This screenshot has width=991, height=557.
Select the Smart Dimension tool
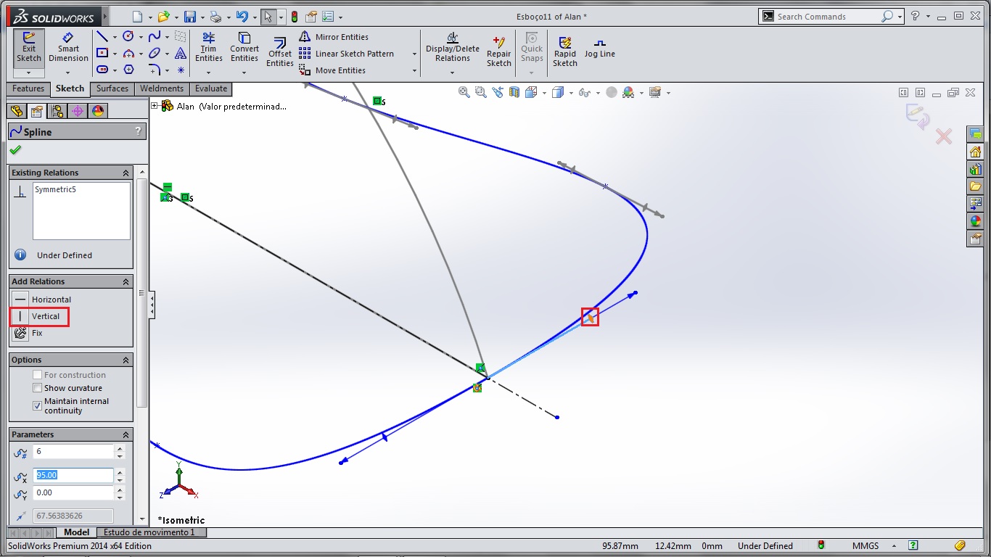pyautogui.click(x=68, y=47)
